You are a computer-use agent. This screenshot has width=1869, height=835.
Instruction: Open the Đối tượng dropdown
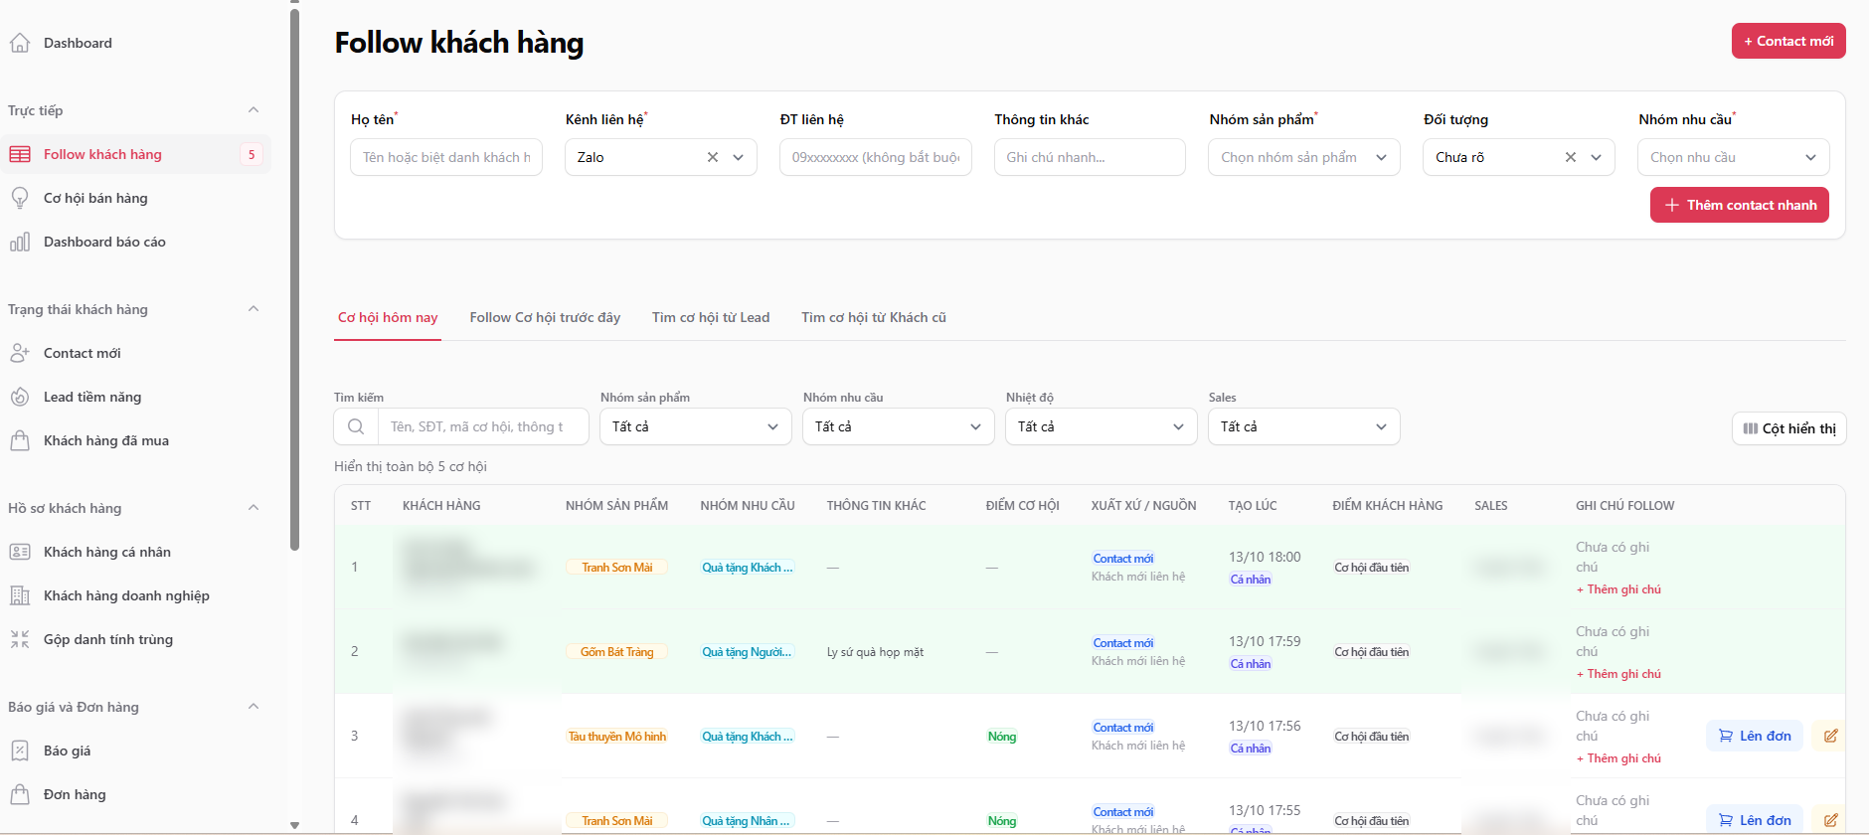1519,157
